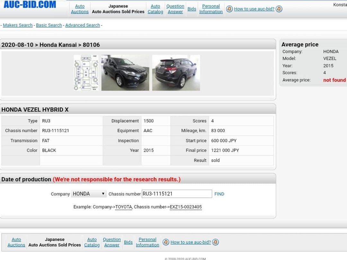Click color value 'BLACK'
The width and height of the screenshot is (347, 260).
(x=49, y=150)
